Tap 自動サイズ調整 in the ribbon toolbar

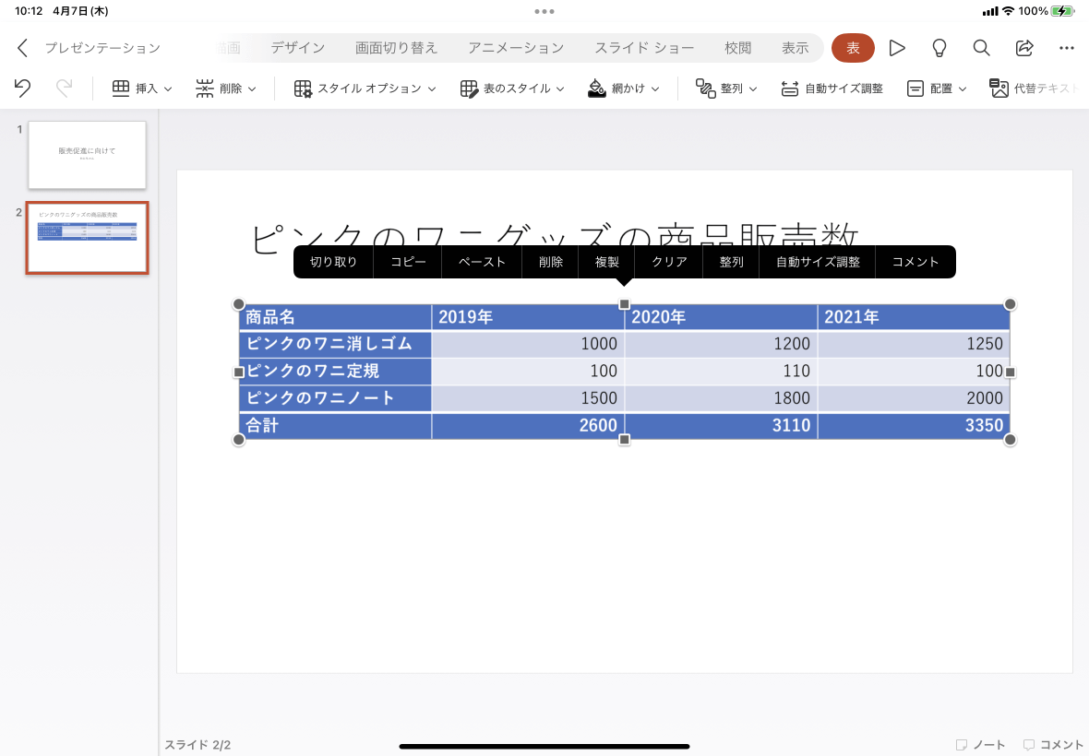[832, 89]
